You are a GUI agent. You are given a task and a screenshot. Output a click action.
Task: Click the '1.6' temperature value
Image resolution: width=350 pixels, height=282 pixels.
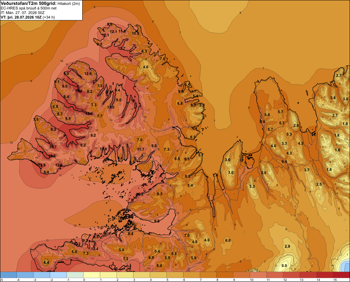click(337, 150)
